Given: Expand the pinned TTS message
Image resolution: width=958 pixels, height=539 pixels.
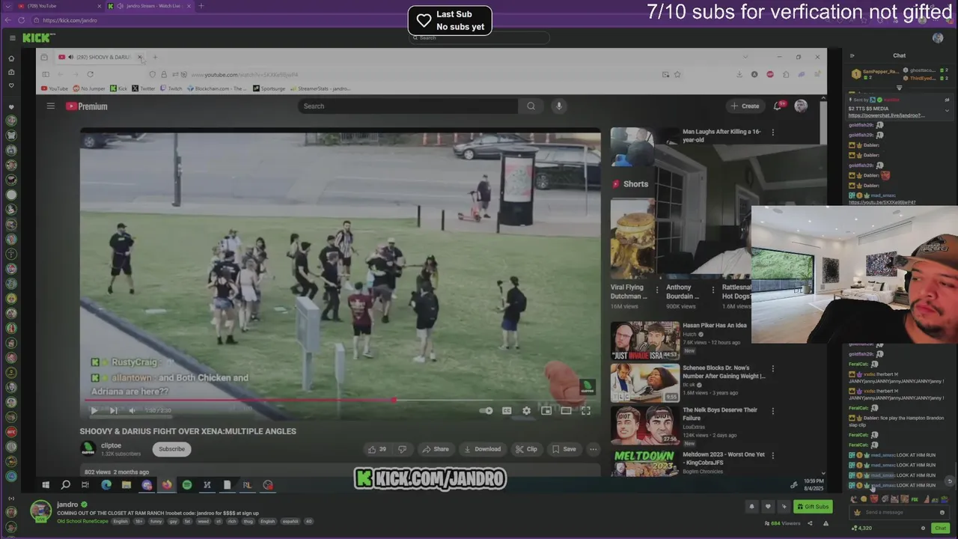Looking at the screenshot, I should pyautogui.click(x=947, y=111).
